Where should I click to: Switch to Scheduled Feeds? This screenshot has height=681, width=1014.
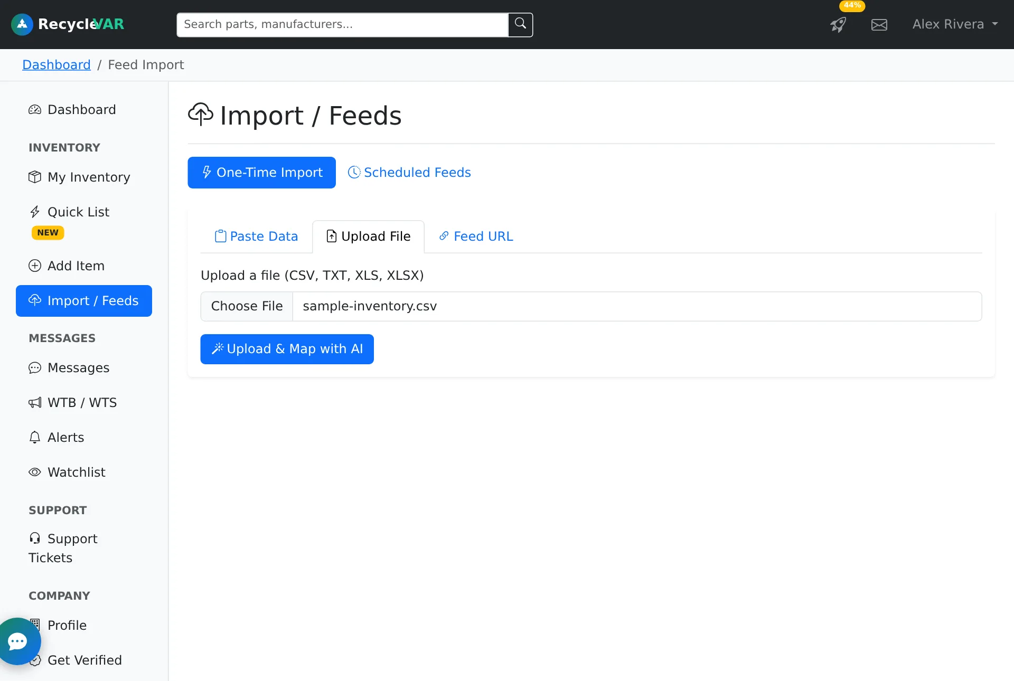(x=409, y=173)
